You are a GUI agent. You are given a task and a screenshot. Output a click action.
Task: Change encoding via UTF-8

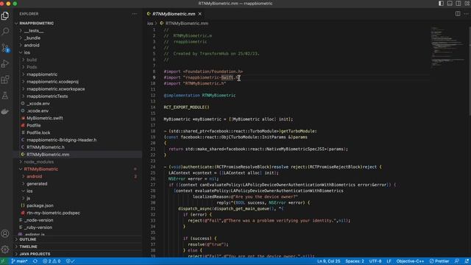pos(375,261)
